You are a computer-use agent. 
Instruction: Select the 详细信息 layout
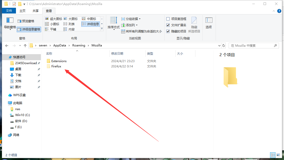click(x=90, y=24)
